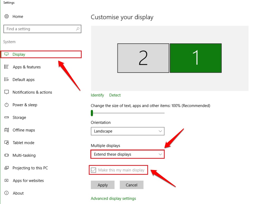Go to Default apps section
Image resolution: width=254 pixels, height=204 pixels.
click(x=24, y=79)
